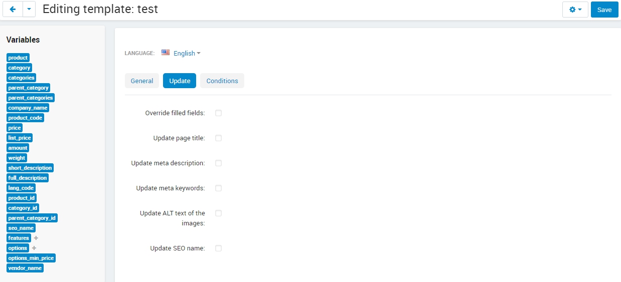
Task: Switch to the General tab
Action: (x=142, y=81)
